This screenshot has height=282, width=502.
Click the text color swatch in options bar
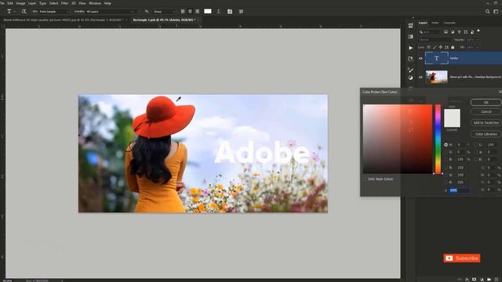[x=208, y=11]
